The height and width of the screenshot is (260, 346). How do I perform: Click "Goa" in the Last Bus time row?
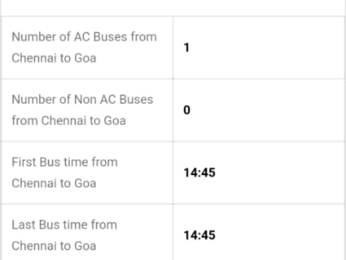pyautogui.click(x=85, y=245)
